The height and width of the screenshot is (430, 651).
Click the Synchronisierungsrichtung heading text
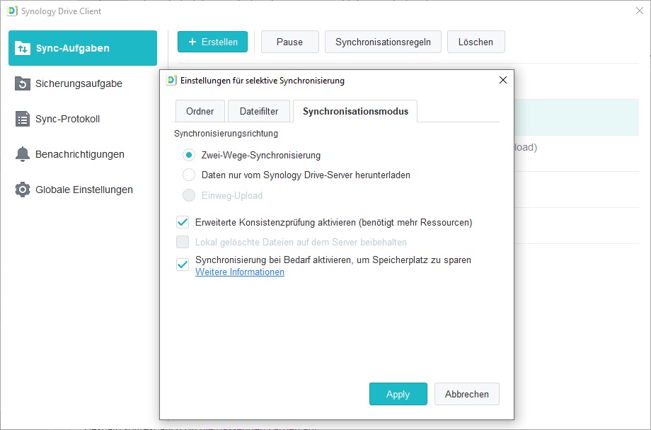click(226, 134)
